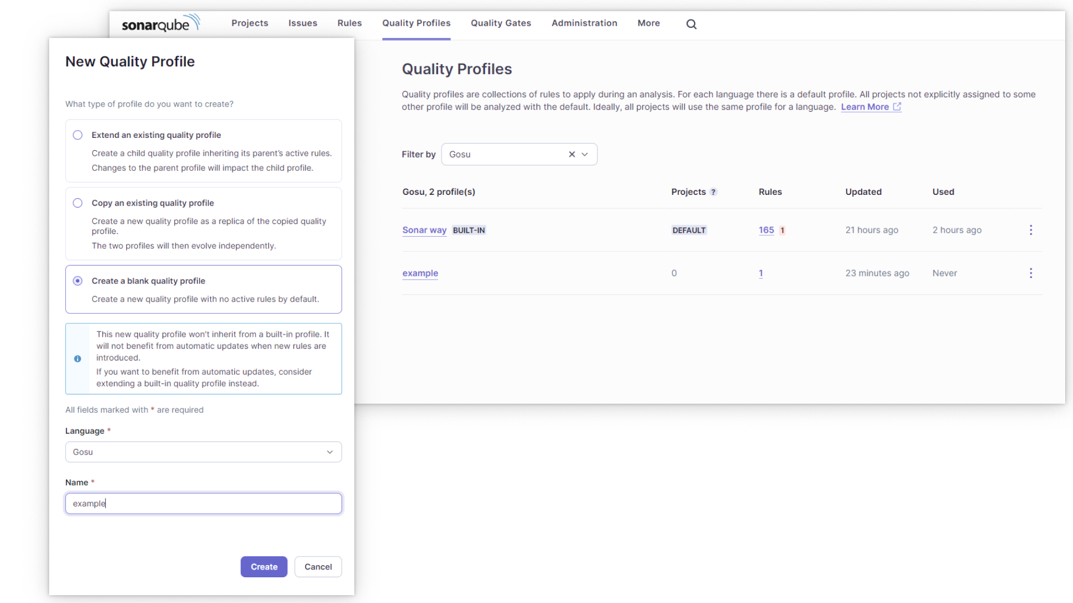Click the 'Gosu, 2 profile(s)' heading
Screen dimensions: 1073x603
pos(439,192)
